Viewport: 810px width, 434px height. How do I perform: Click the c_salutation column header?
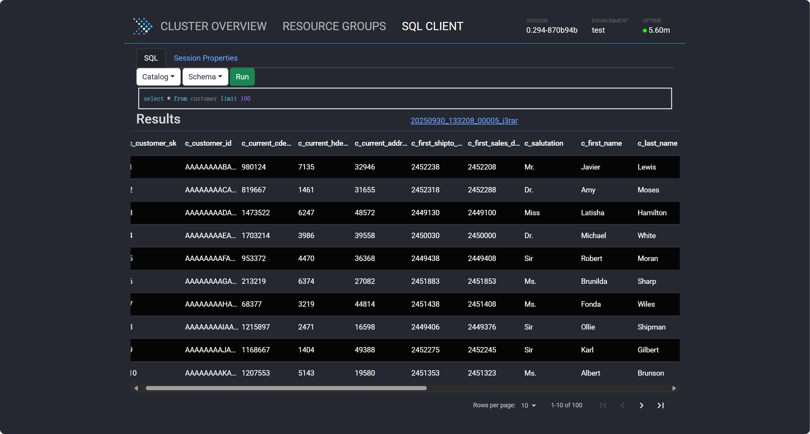544,143
